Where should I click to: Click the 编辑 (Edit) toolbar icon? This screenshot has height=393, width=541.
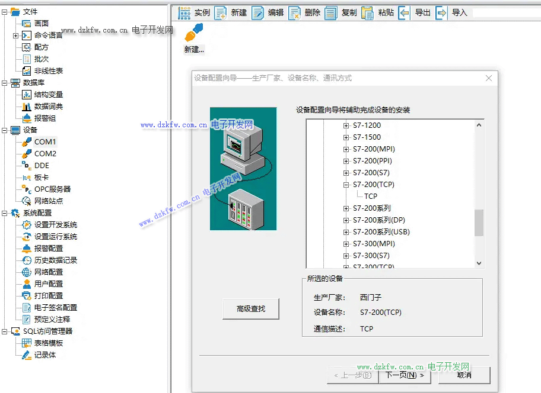point(258,12)
